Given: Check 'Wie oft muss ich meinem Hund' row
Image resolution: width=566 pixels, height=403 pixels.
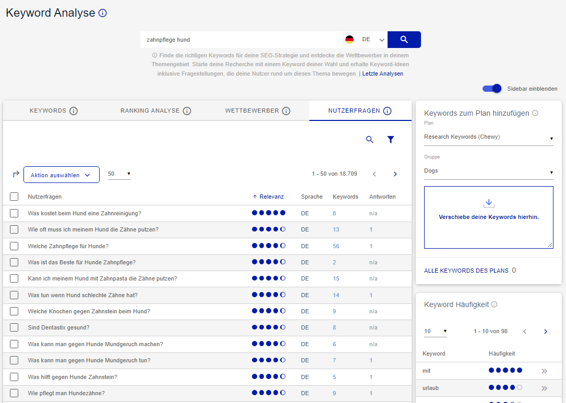Looking at the screenshot, I should (14, 229).
